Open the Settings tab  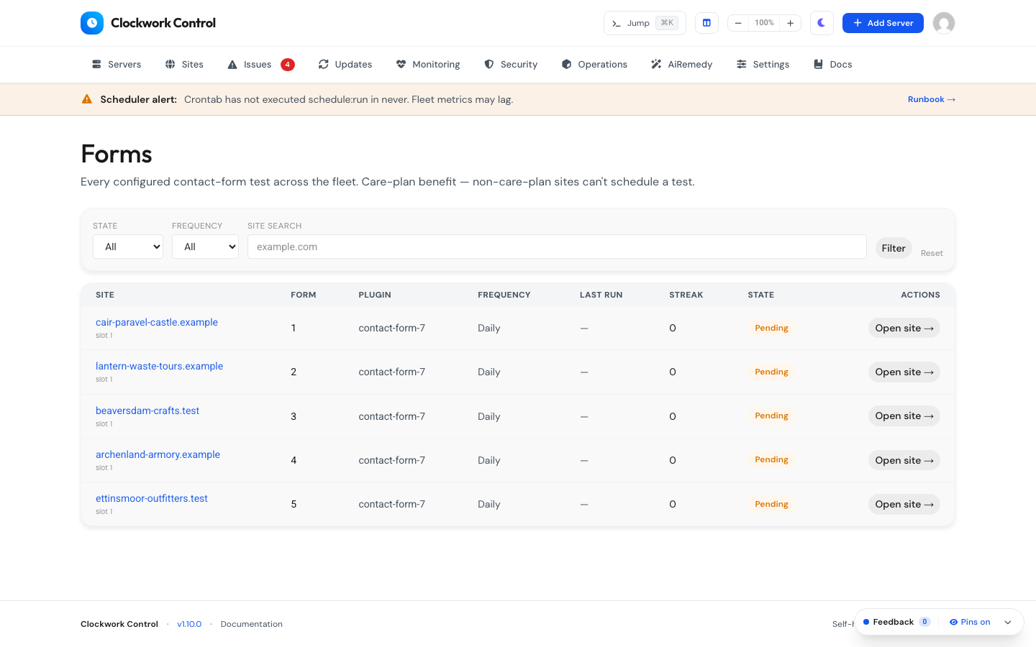pos(763,65)
